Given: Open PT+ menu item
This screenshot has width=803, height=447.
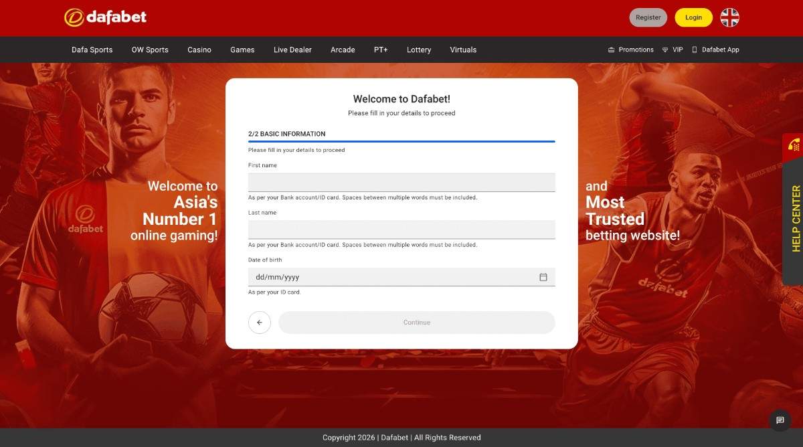Looking at the screenshot, I should pos(381,50).
